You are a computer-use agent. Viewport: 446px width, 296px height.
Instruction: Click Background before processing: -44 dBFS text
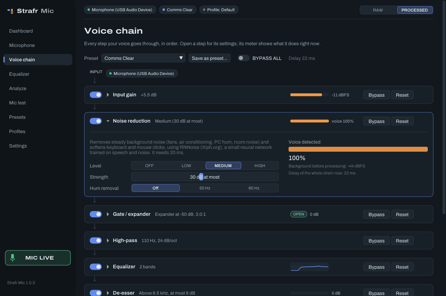[327, 166]
